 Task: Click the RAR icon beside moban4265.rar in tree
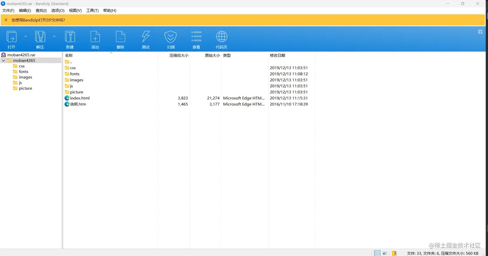tap(4, 55)
